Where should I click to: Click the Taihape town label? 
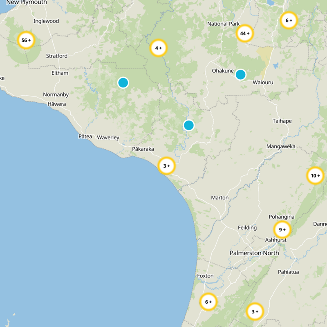point(282,121)
